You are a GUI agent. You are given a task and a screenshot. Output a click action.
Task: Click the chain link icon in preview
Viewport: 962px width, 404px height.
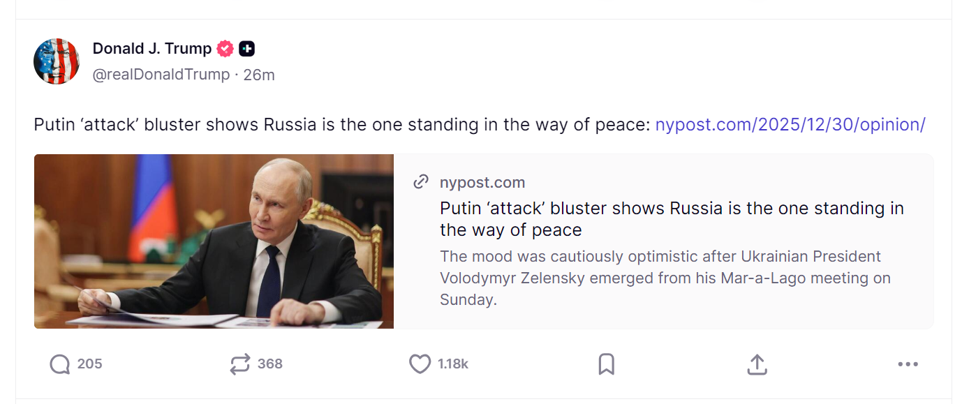click(421, 183)
